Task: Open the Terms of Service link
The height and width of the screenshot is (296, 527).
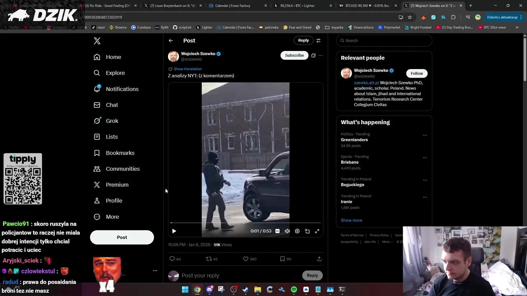Action: point(352,235)
